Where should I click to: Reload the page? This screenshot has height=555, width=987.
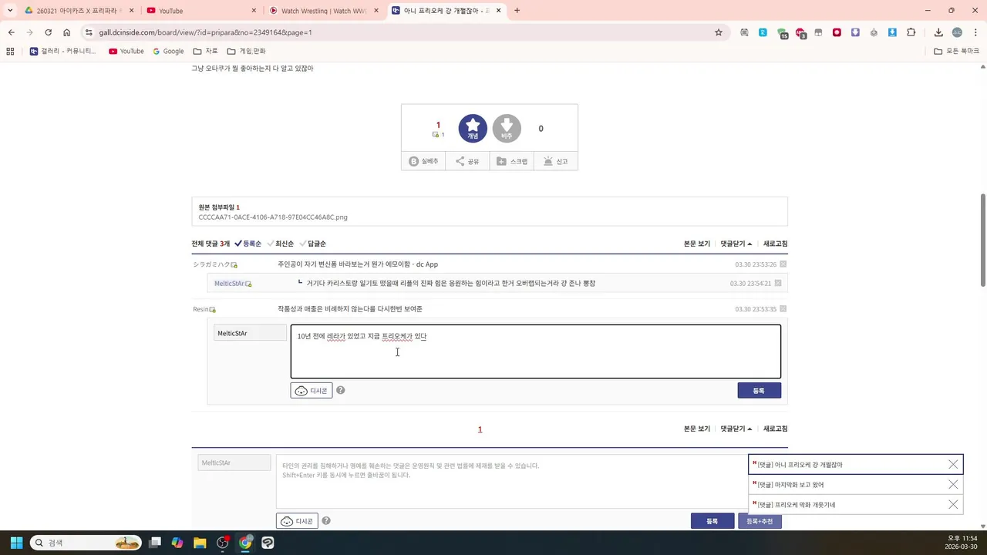[x=48, y=32]
